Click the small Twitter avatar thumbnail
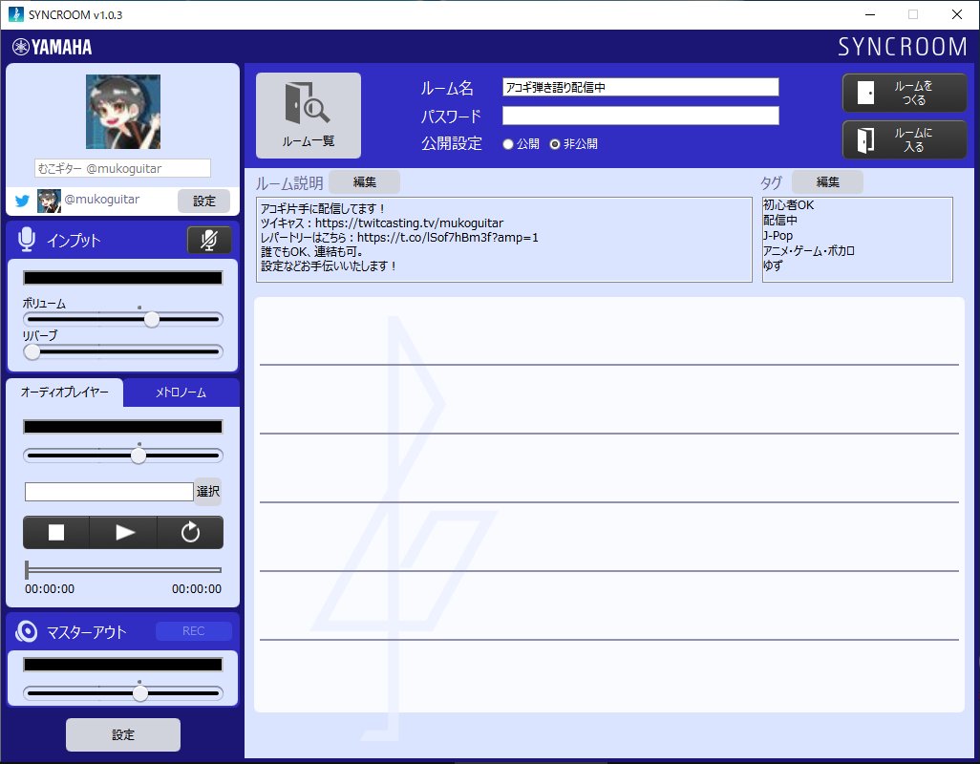Viewport: 980px width, 764px height. tap(49, 201)
